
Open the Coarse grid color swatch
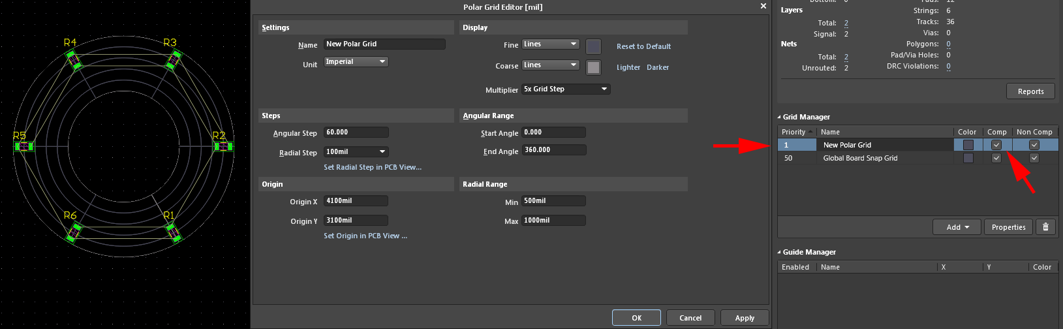[593, 67]
